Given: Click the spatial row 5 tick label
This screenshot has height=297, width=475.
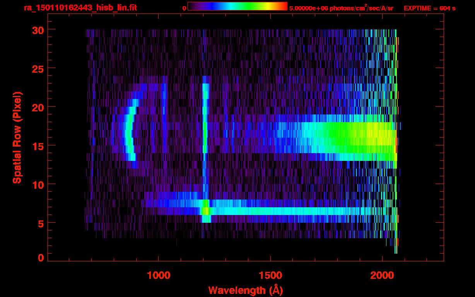Looking at the screenshot, I should 40,223.
